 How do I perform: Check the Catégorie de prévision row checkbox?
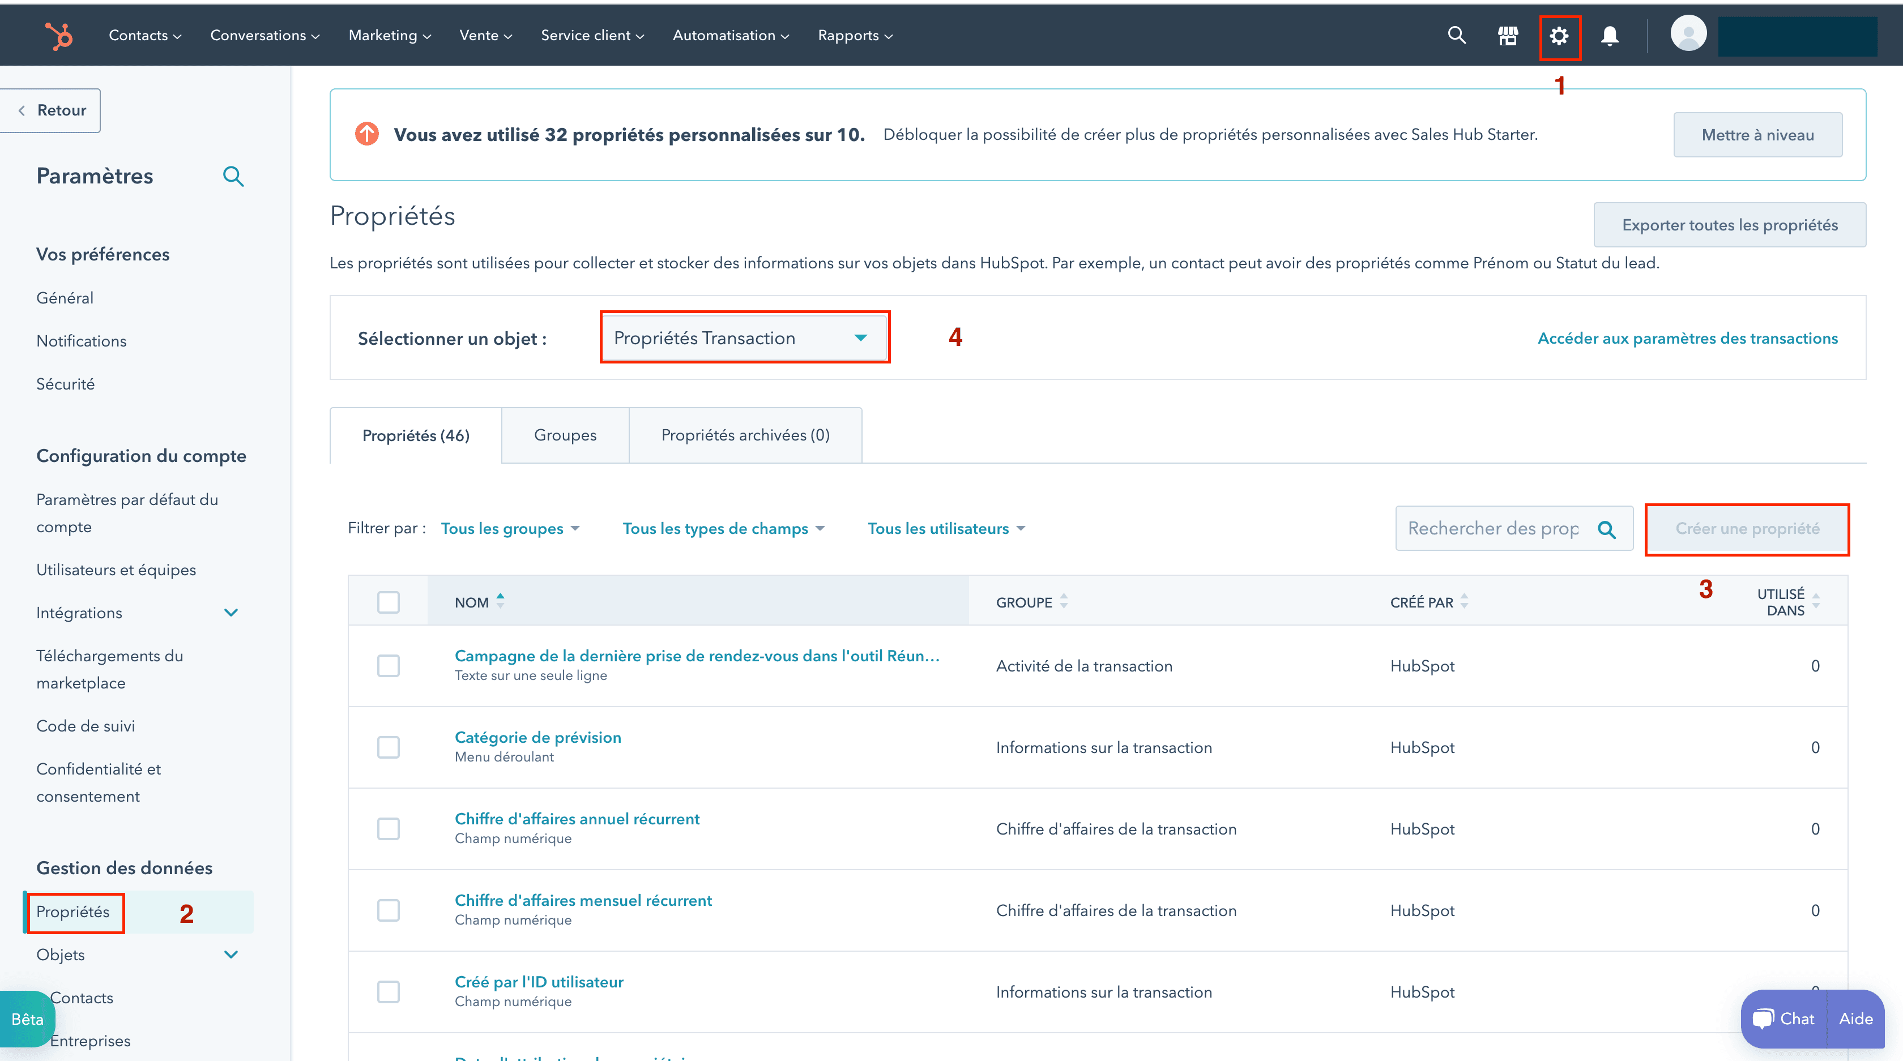[x=389, y=746]
